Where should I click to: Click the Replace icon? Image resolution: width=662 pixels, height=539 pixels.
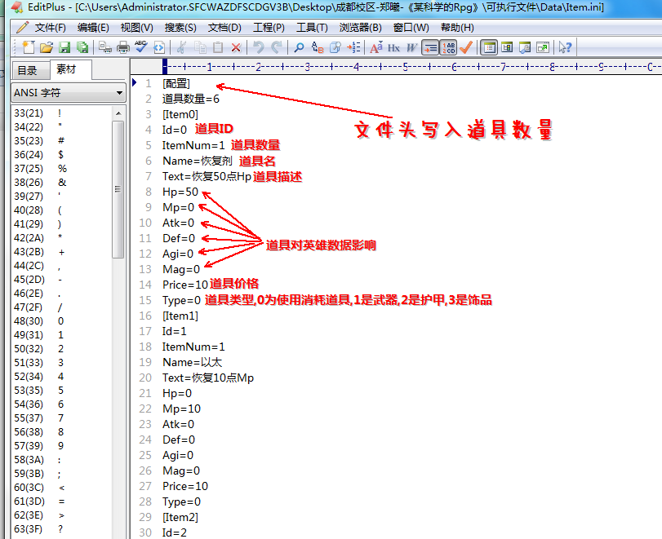tap(317, 47)
